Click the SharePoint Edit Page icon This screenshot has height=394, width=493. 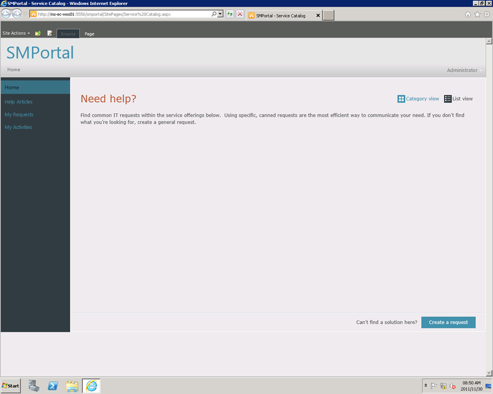[50, 33]
